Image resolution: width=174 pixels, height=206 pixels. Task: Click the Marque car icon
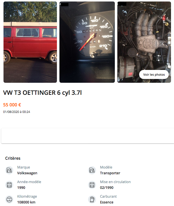point(9,170)
